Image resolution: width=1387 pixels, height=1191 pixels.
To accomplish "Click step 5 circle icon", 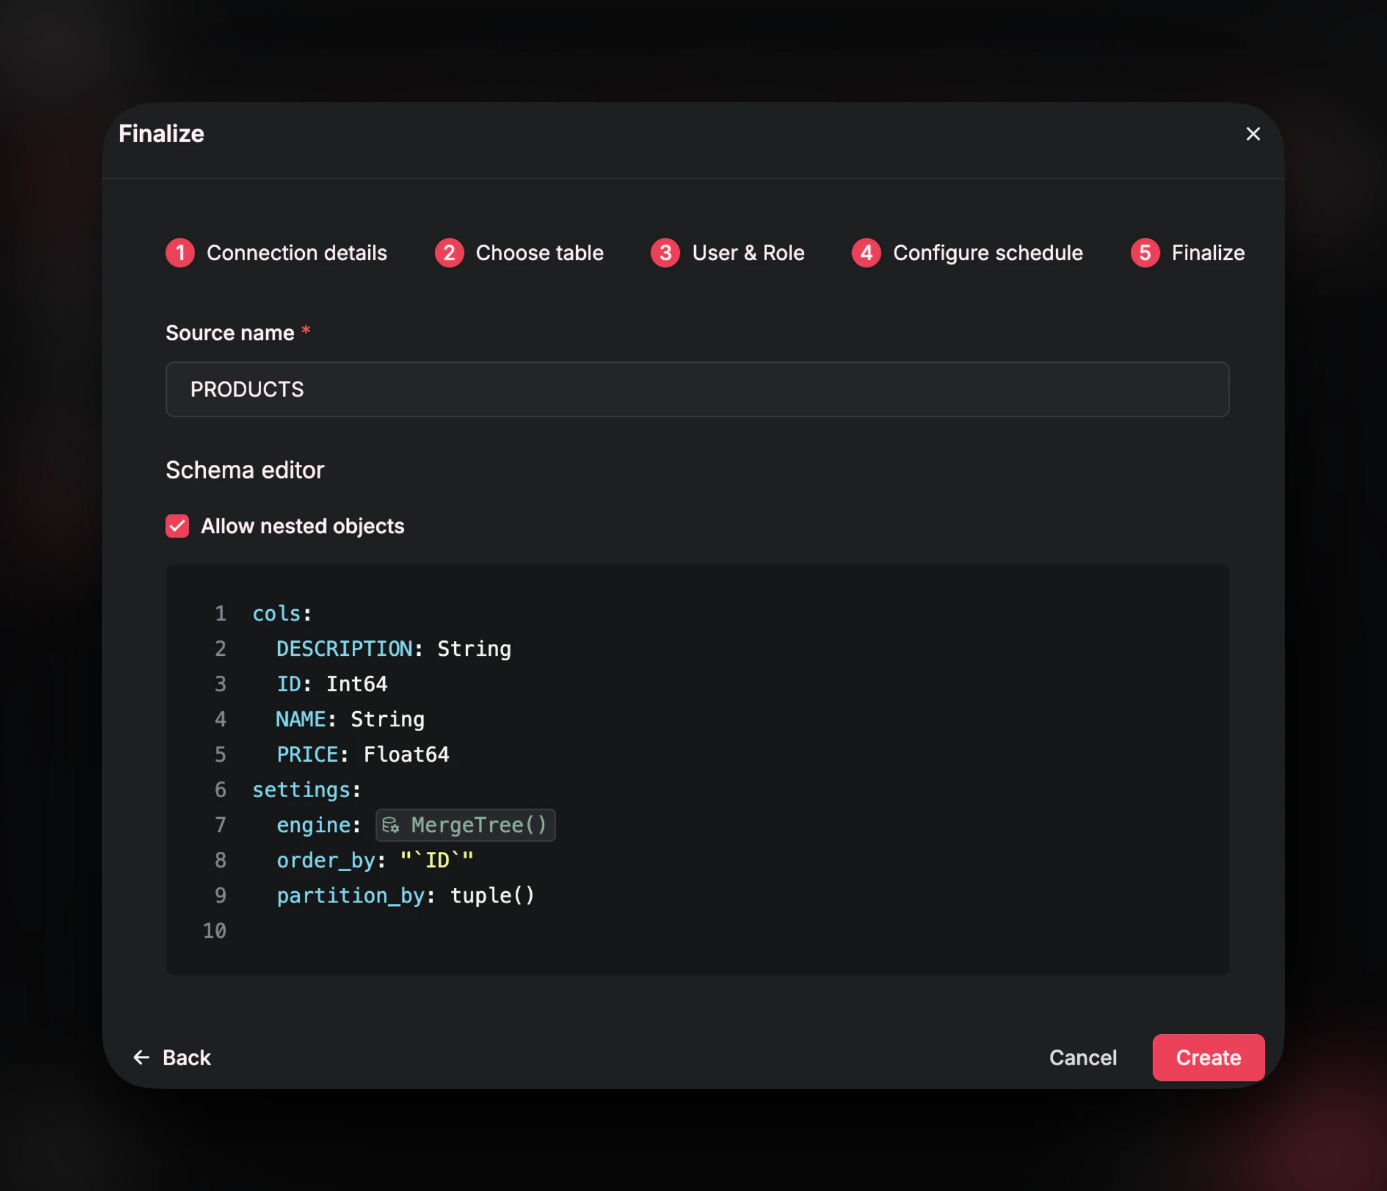I will (1144, 253).
